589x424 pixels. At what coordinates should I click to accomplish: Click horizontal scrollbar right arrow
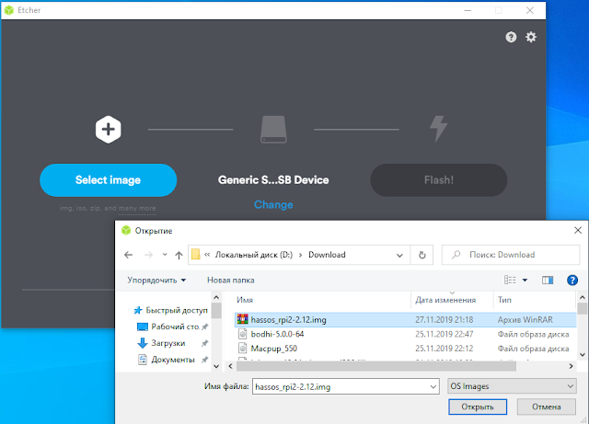[x=571, y=366]
